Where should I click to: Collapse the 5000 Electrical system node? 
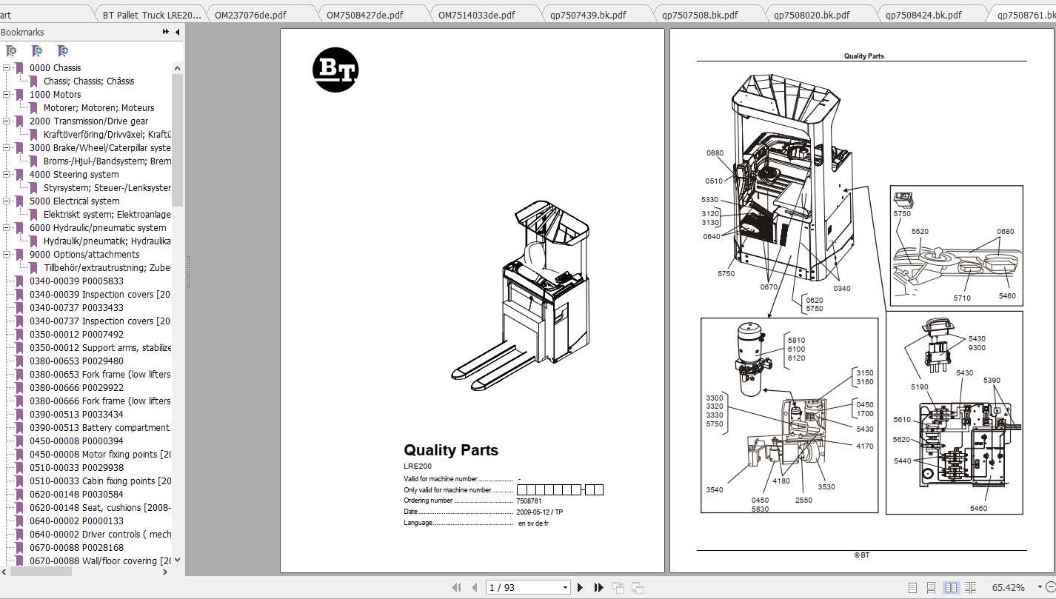click(7, 201)
